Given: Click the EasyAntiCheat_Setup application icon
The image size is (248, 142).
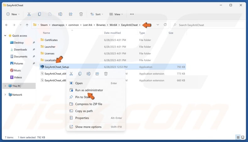Looking at the screenshot, I should pyautogui.click(x=42, y=67).
